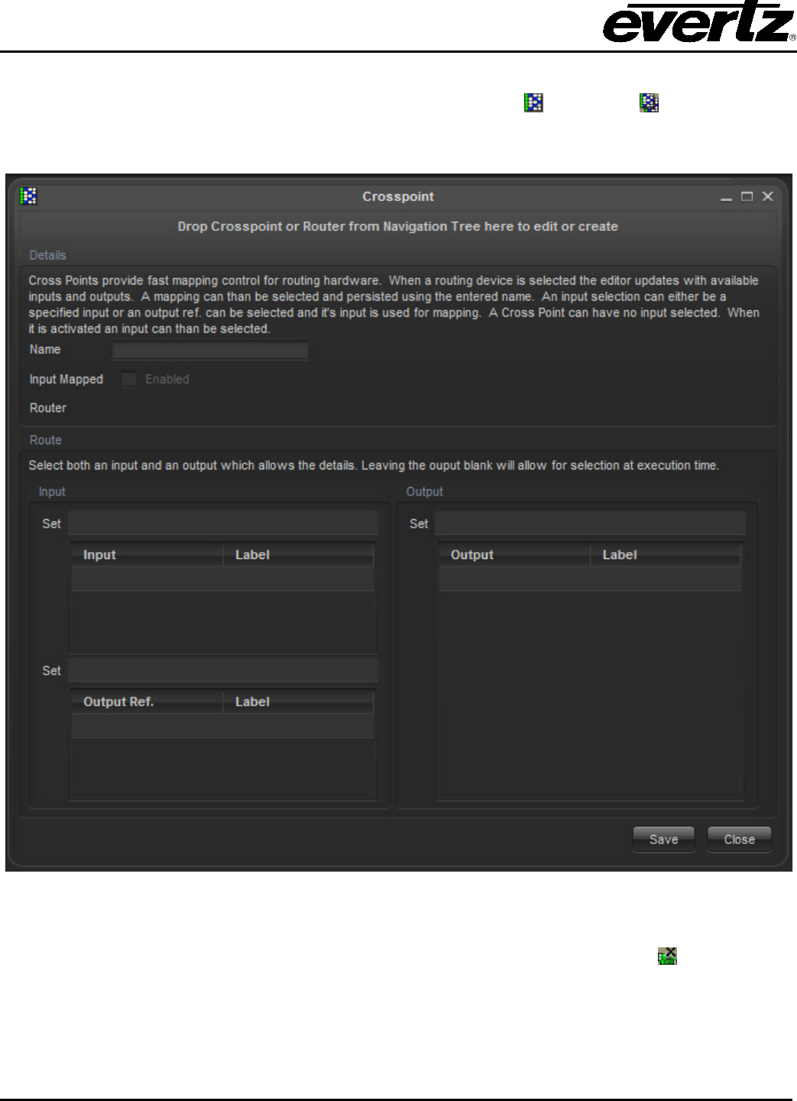The image size is (797, 1101).
Task: Click the green delete icon below window
Action: [667, 956]
